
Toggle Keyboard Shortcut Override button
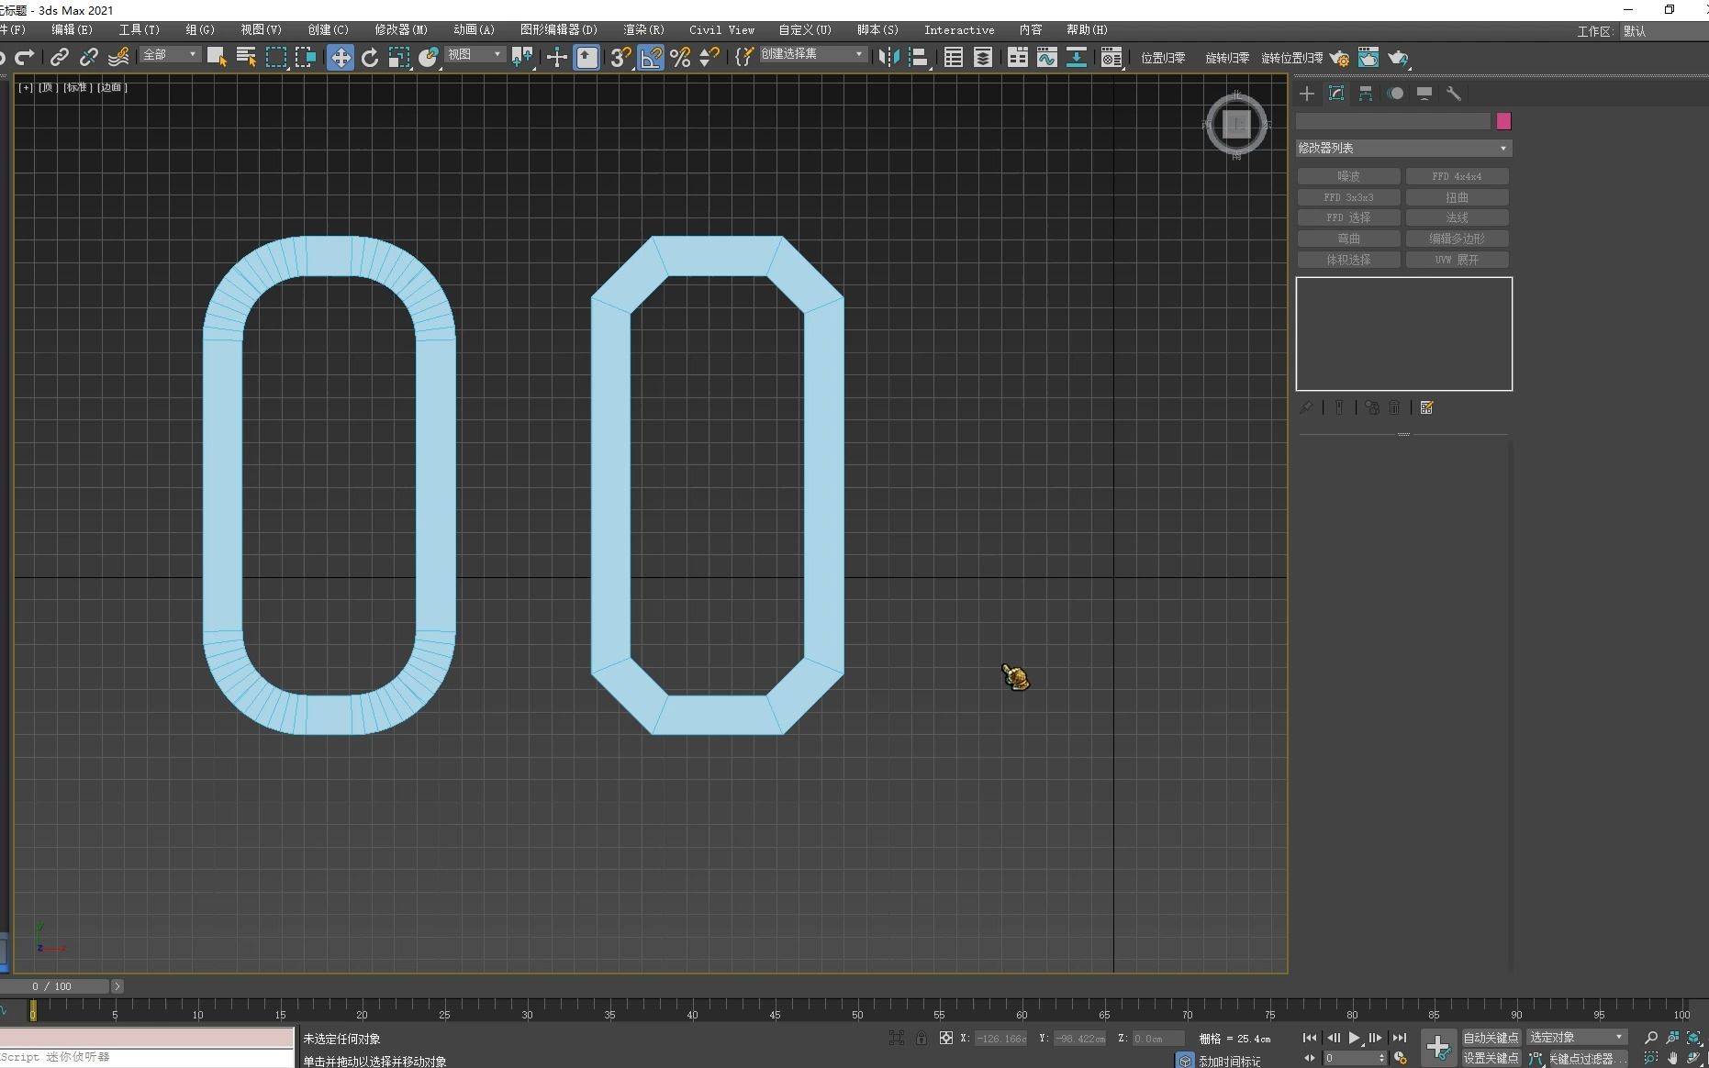pyautogui.click(x=586, y=57)
